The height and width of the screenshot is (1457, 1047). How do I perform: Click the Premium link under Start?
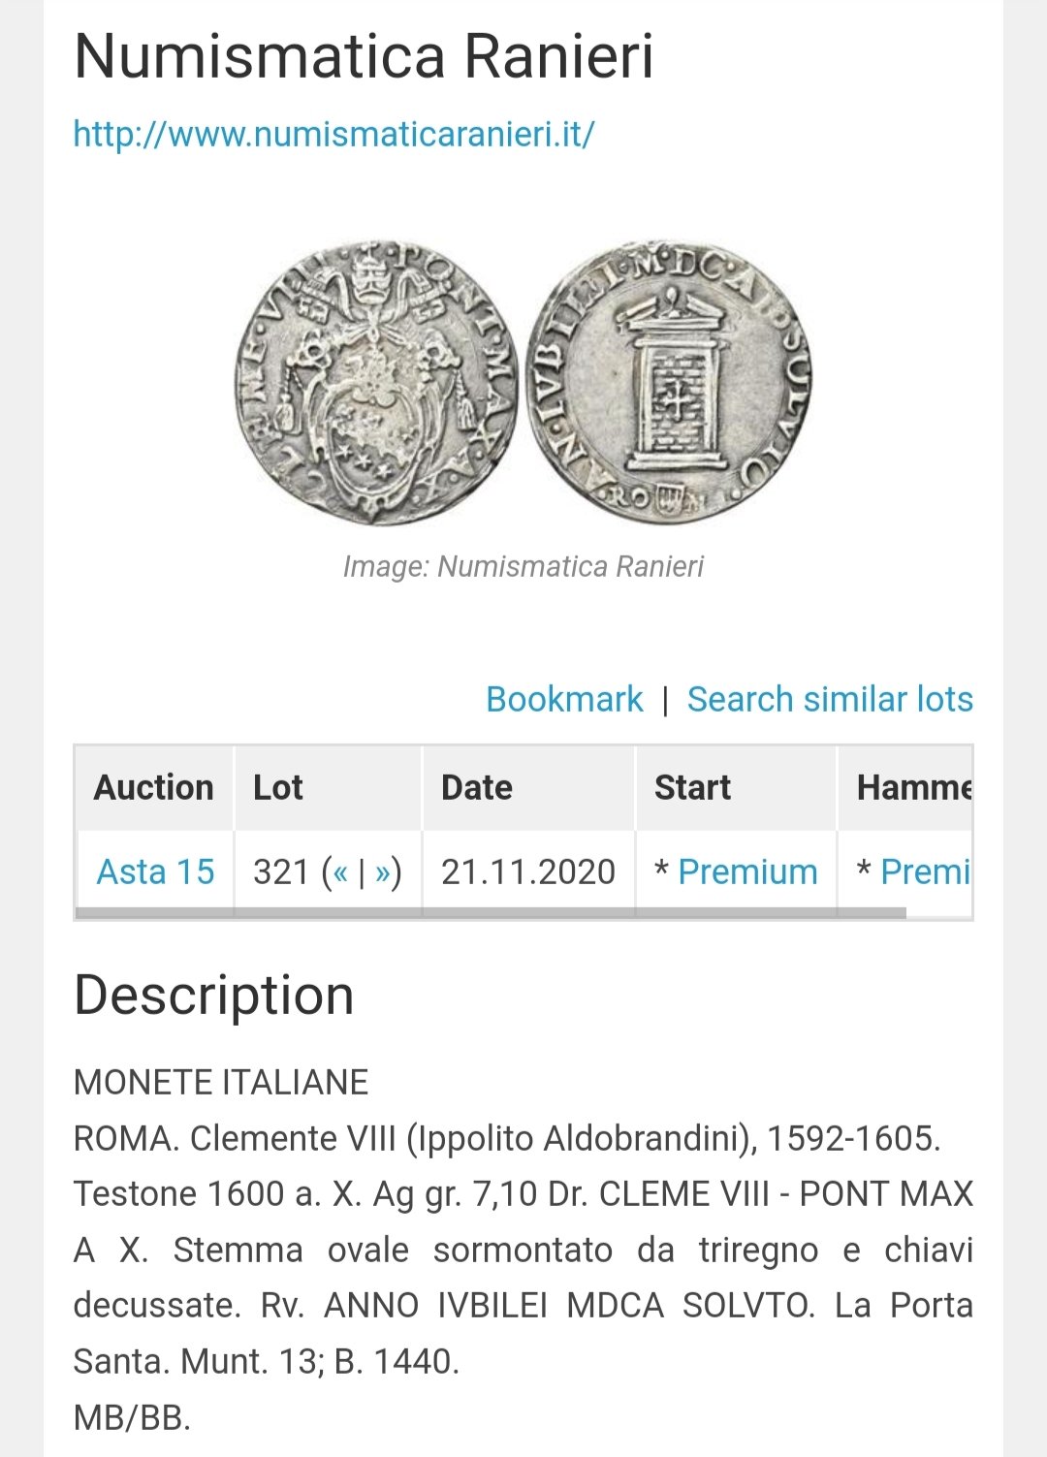click(747, 871)
